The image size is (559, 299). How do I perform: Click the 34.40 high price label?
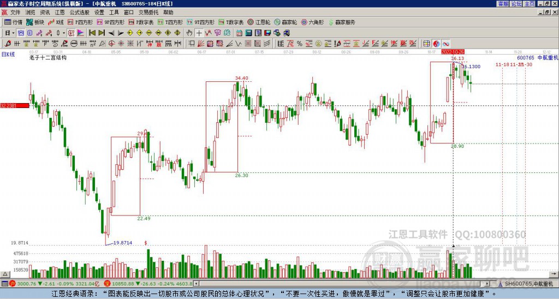click(241, 78)
